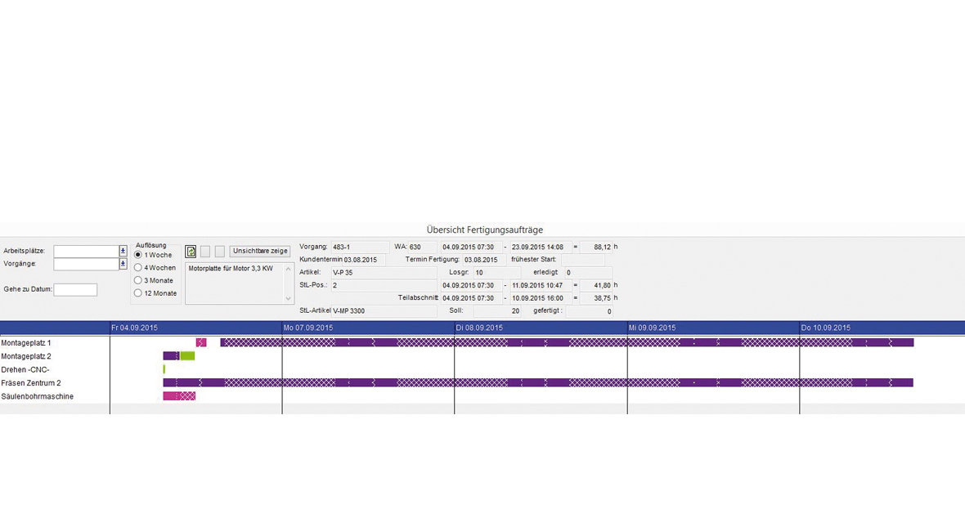Open the Arbeitsplätze dropdown arrow
Image resolution: width=965 pixels, height=531 pixels.
123,252
